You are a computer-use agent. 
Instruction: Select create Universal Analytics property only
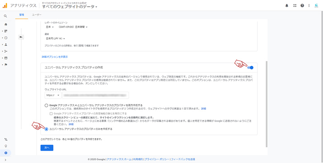coord(47,129)
